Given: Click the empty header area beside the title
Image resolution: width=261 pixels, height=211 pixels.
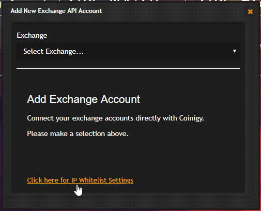Looking at the screenshot, I should pos(174,11).
